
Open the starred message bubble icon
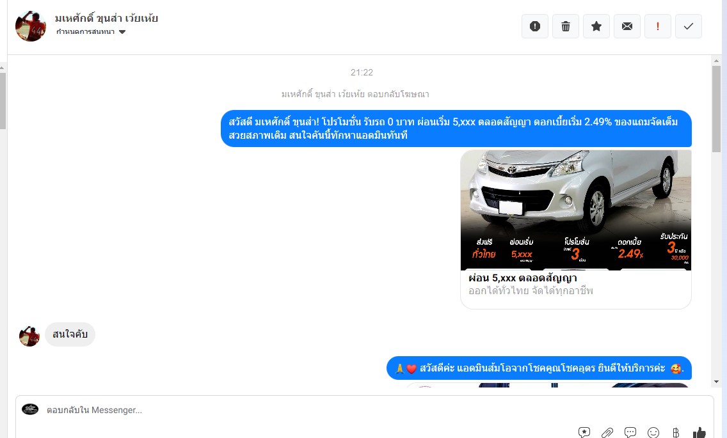click(584, 433)
